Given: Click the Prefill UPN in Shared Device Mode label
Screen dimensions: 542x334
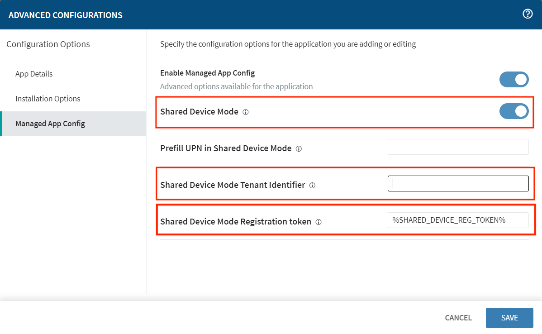Looking at the screenshot, I should 226,148.
